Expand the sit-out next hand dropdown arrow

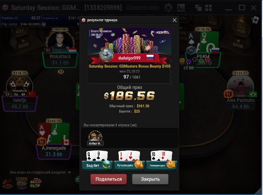70,172
